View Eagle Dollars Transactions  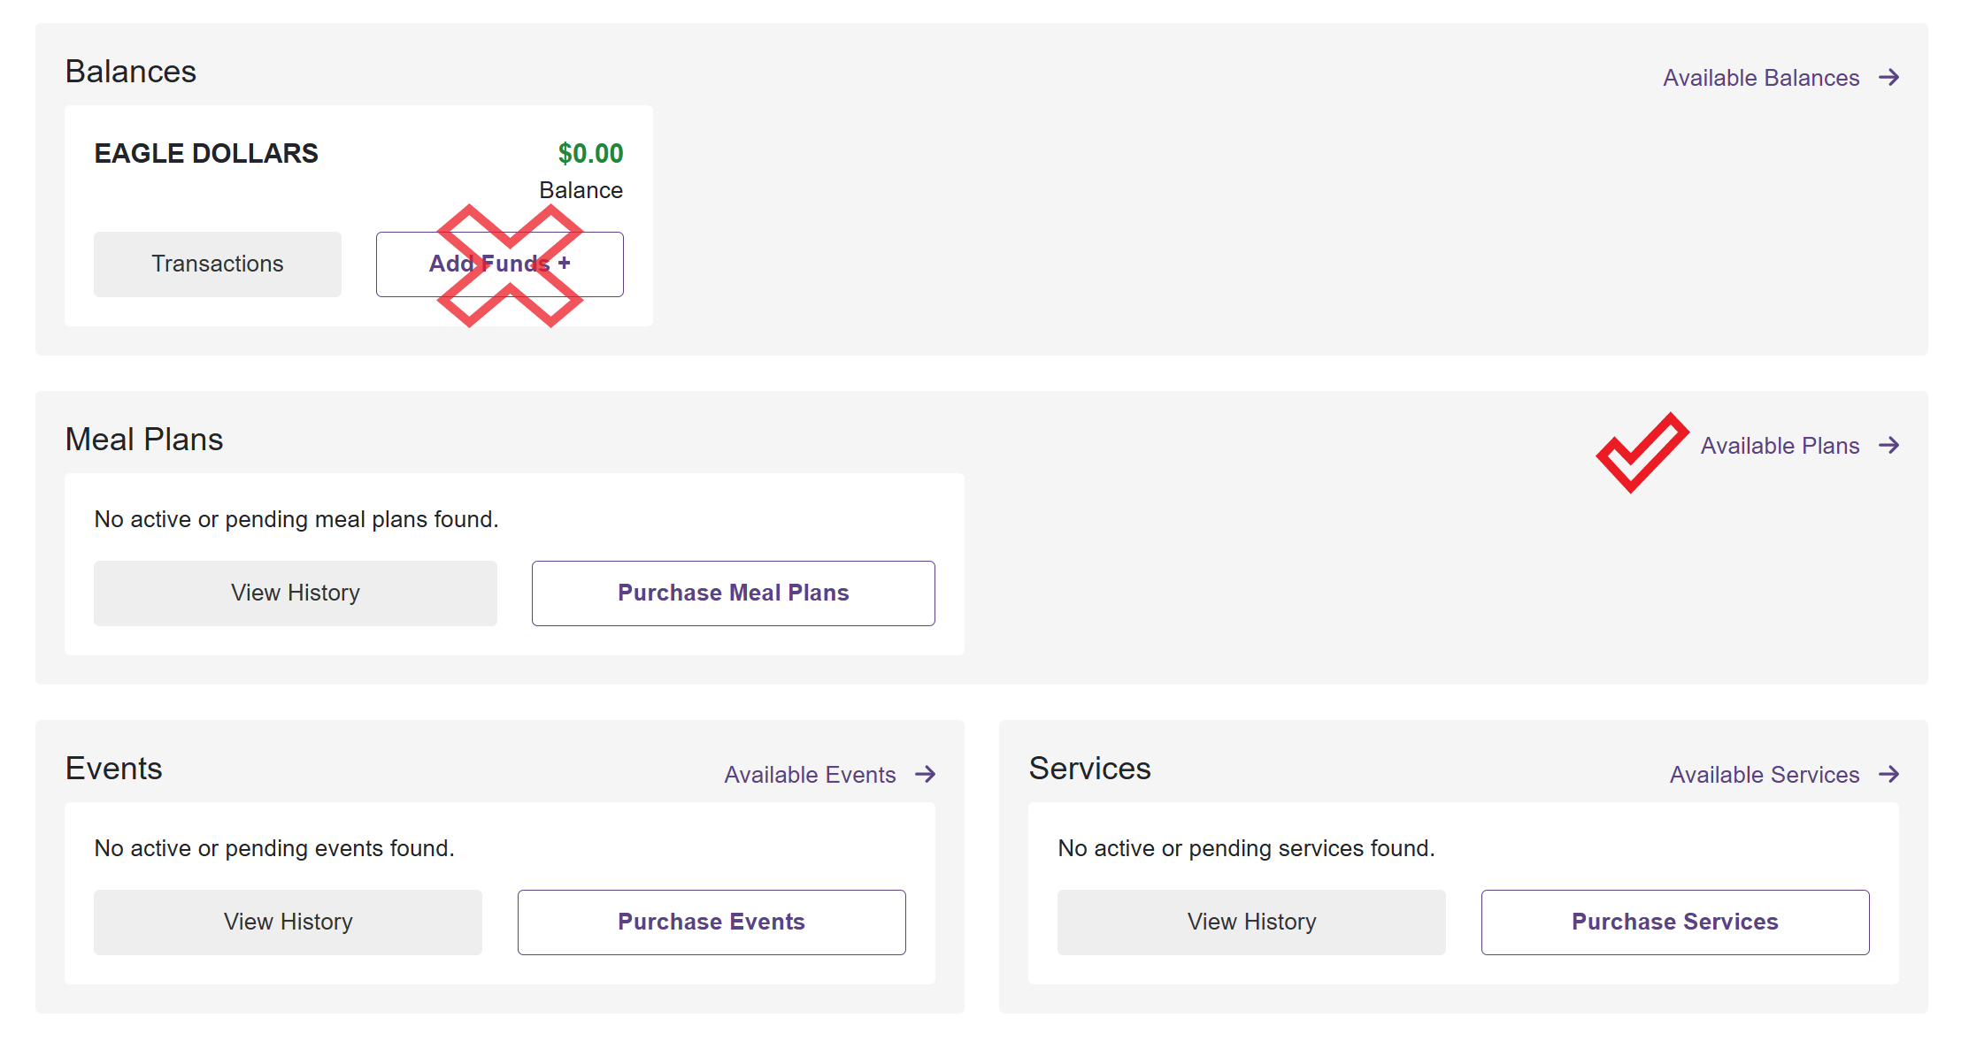pos(218,264)
